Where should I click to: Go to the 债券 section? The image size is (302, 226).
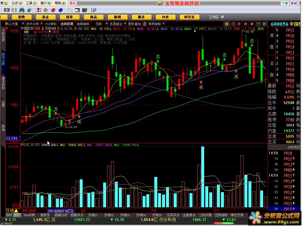pos(69,17)
